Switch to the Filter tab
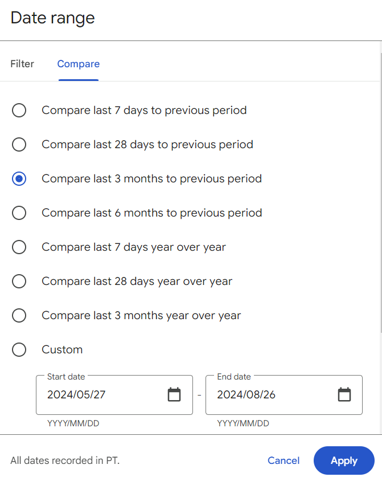Viewport: 382px width, 485px height. pos(22,64)
